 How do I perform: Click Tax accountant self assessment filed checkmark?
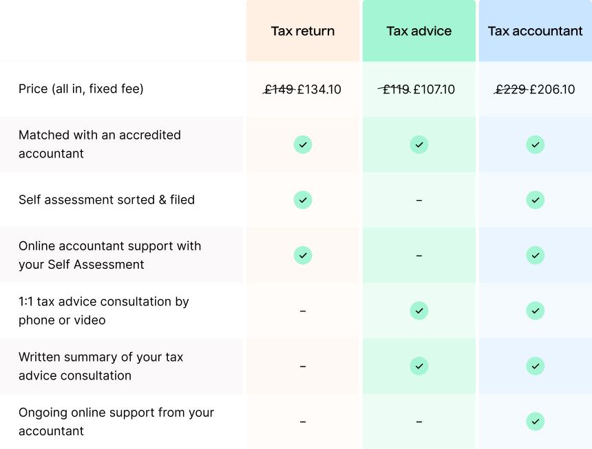pos(536,200)
